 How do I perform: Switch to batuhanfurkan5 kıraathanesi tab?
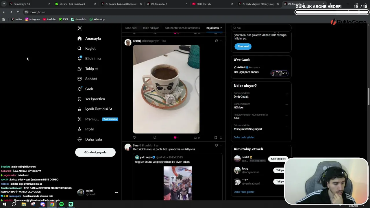tap(182, 28)
